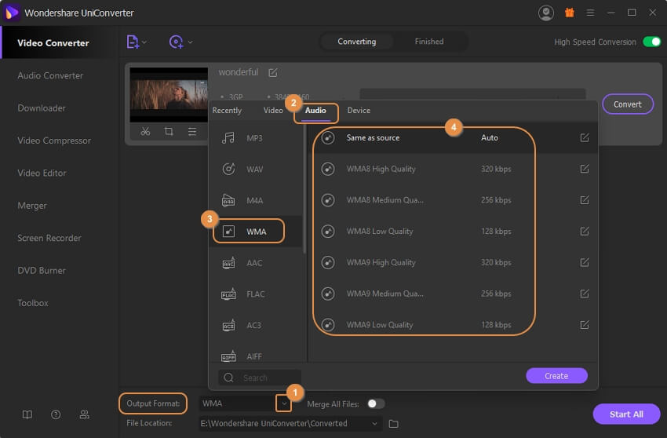Select the MP3 format
Image resolution: width=667 pixels, height=438 pixels.
point(256,138)
